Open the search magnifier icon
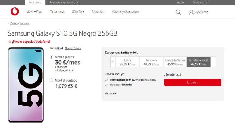This screenshot has width=235, height=129. tap(178, 12)
